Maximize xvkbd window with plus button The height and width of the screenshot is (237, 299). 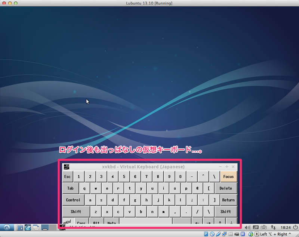pyautogui.click(x=227, y=167)
